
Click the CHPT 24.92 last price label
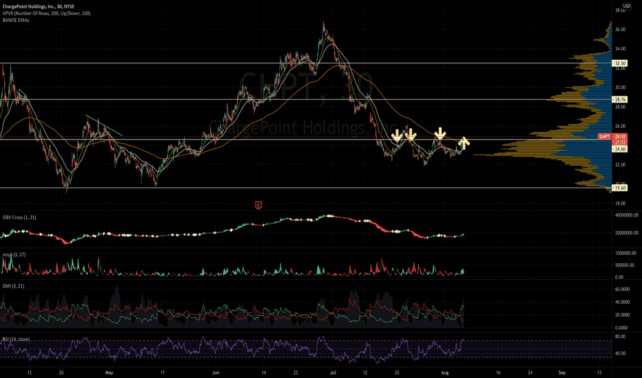[x=612, y=137]
